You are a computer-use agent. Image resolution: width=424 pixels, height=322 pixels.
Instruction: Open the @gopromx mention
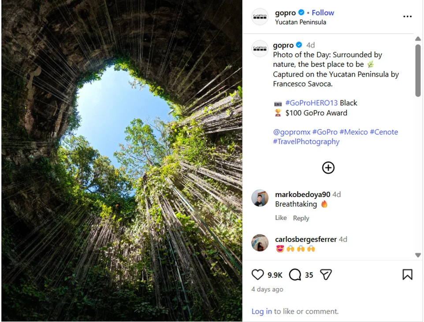tap(291, 132)
